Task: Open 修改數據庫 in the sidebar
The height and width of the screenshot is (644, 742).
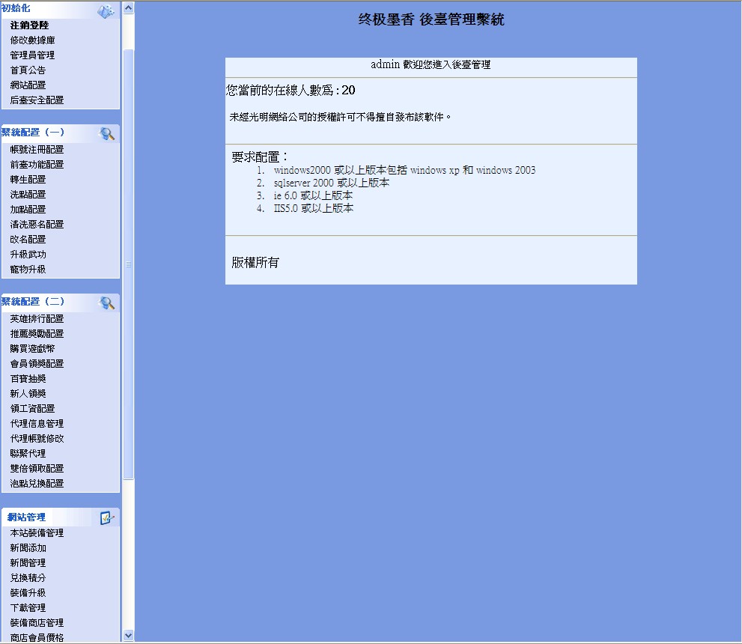Action: coord(32,40)
